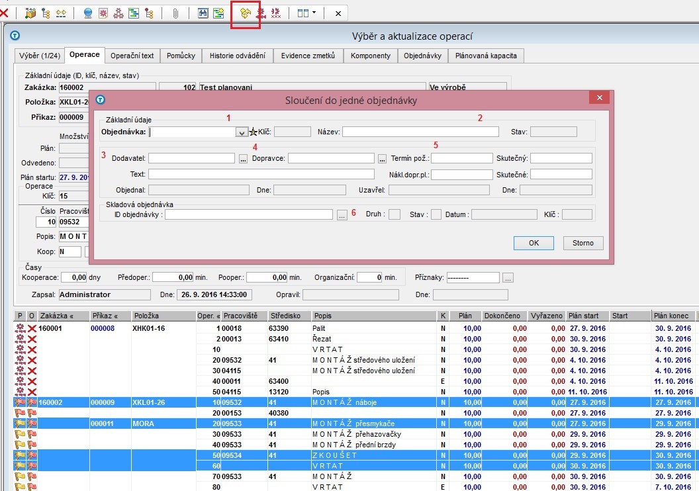The image size is (699, 491).
Task: Click the three-gears cluster toolbar icon
Action: 118,13
